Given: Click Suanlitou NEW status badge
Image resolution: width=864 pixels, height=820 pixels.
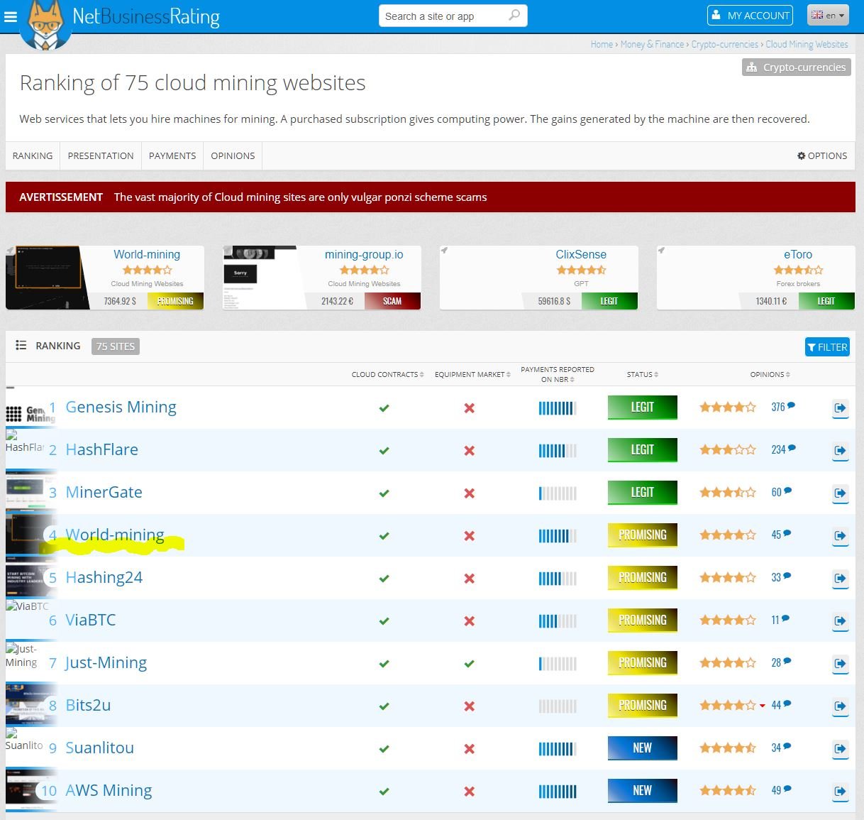Looking at the screenshot, I should point(642,748).
